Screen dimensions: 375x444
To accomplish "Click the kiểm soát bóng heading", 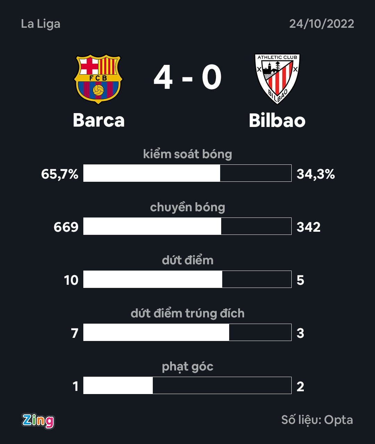I will (187, 154).
